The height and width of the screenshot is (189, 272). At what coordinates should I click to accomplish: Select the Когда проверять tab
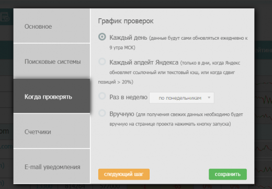[52, 96]
